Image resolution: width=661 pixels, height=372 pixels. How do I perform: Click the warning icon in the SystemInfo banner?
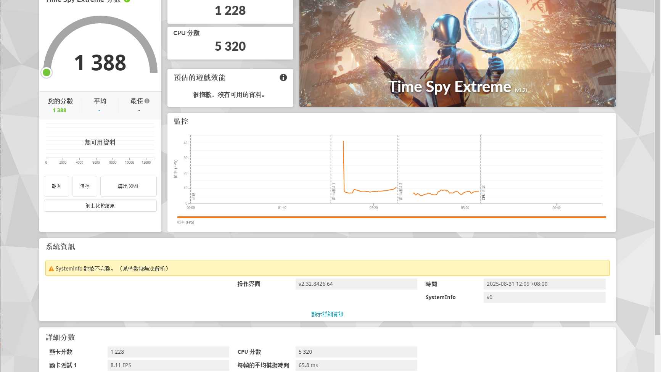51,269
